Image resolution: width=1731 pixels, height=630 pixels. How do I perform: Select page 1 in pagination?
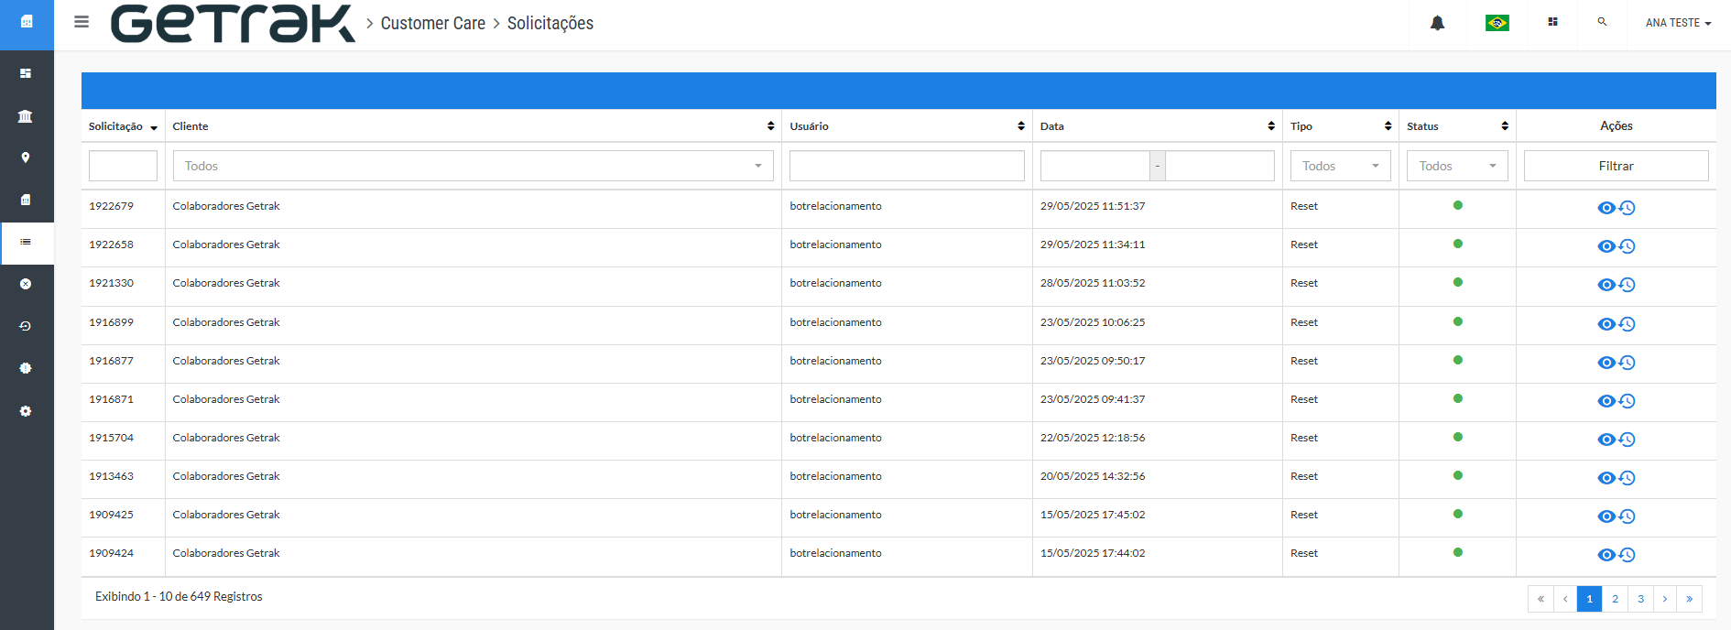[x=1590, y=599]
